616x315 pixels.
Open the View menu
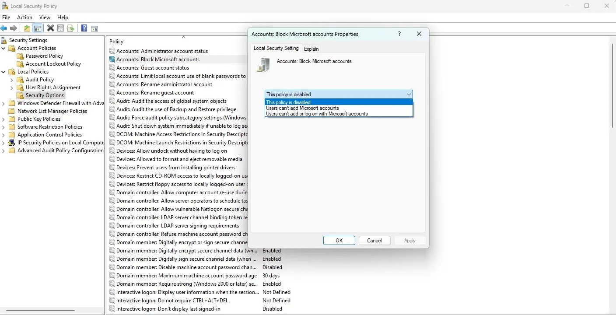pyautogui.click(x=45, y=17)
